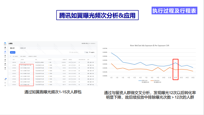Screen dimensions: 204x115
Task: Tick the checkbox of the last table row
Action: 10,85
